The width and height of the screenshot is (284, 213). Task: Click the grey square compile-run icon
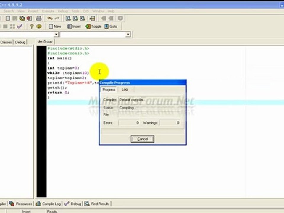click(x=5, y=26)
